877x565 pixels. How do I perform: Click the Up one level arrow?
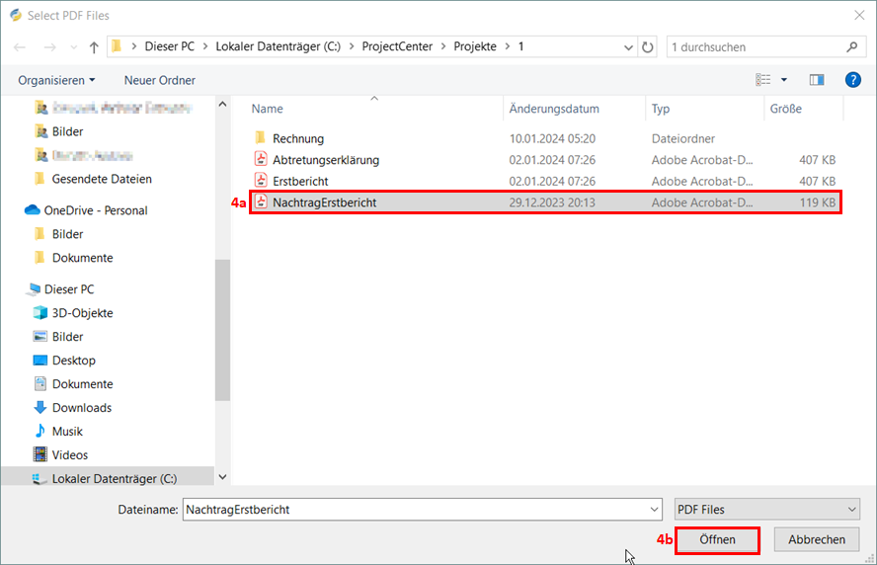[x=94, y=47]
